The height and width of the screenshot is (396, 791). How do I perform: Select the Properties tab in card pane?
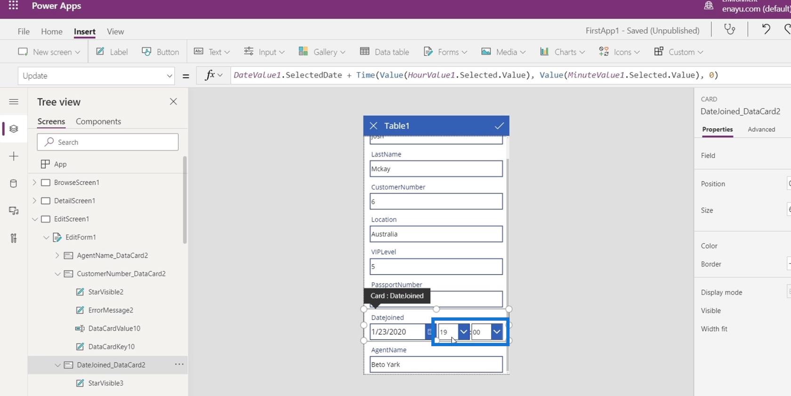click(718, 129)
